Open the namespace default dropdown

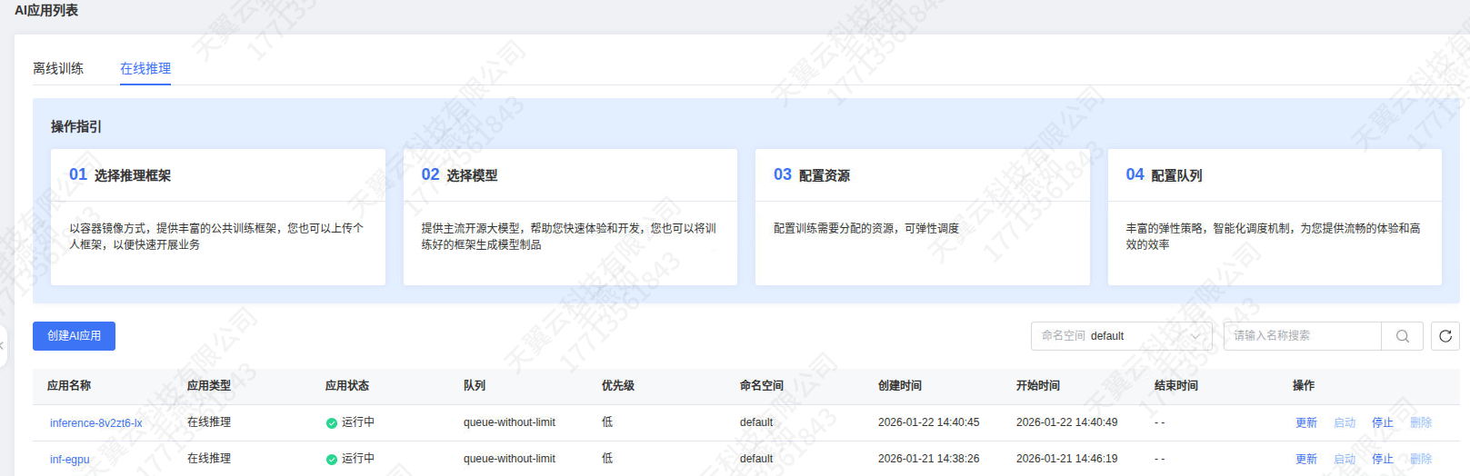click(1121, 336)
